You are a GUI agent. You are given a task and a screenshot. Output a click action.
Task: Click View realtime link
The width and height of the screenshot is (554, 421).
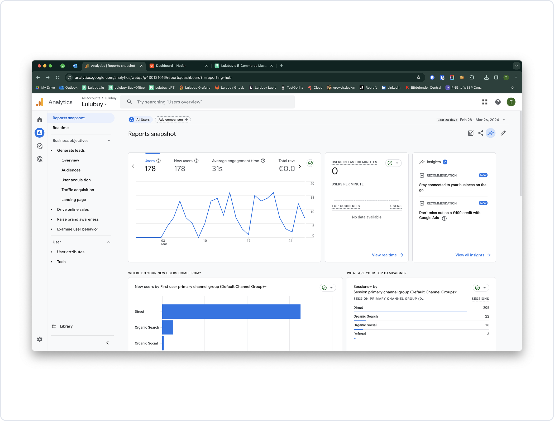coord(387,255)
